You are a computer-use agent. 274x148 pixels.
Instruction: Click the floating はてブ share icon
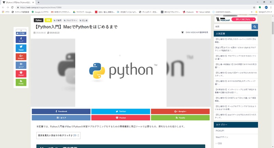click(21, 65)
